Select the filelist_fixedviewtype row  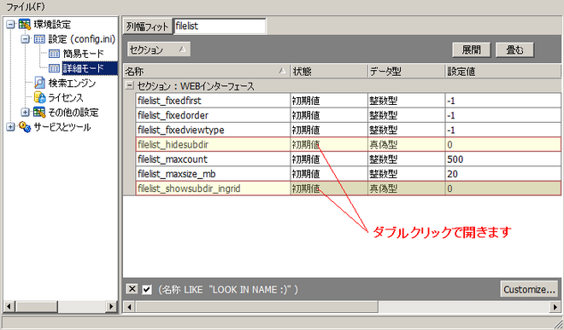coord(348,130)
